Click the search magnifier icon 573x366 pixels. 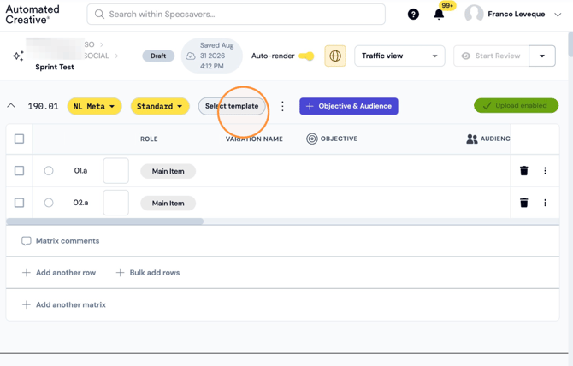click(x=99, y=15)
